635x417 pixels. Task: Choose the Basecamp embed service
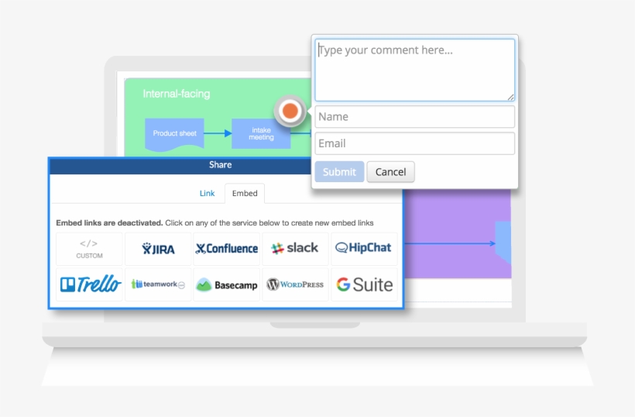pyautogui.click(x=227, y=284)
